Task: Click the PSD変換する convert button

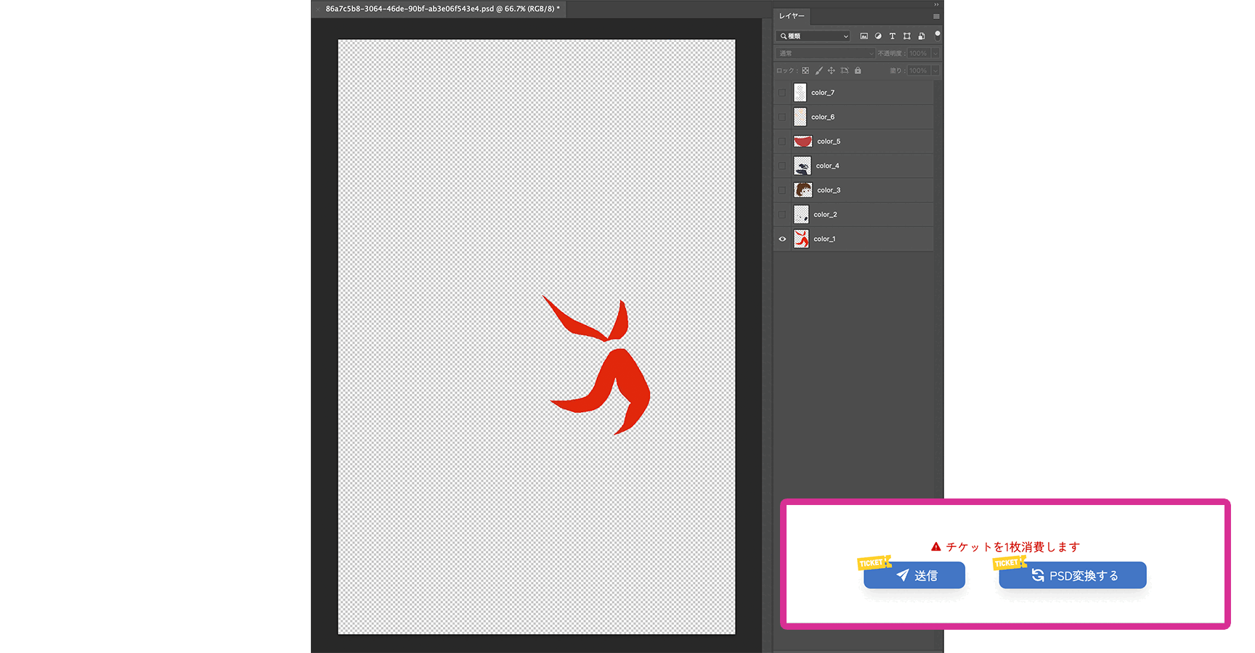Action: point(1073,575)
